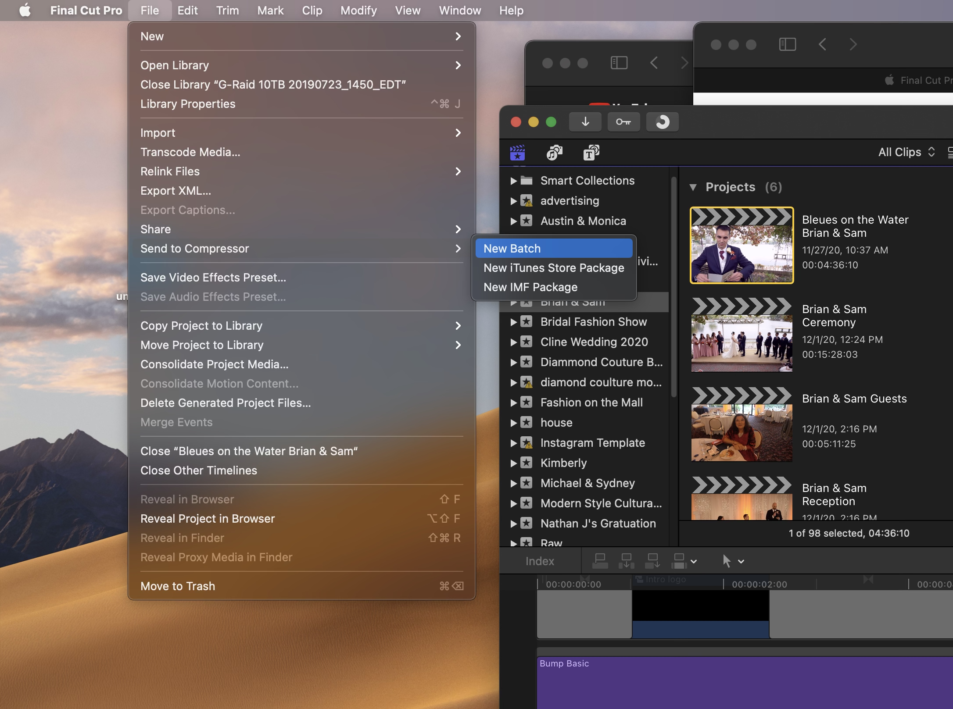Open the All Clips filter dropdown
The width and height of the screenshot is (953, 709).
906,152
